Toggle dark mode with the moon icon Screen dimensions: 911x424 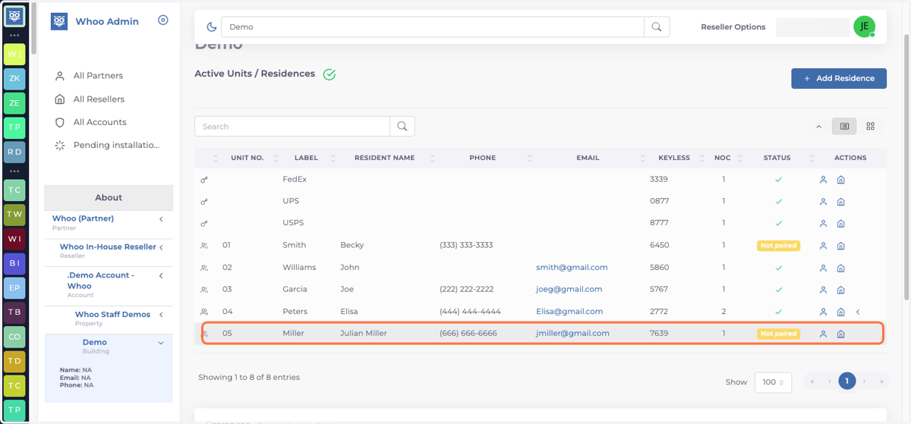click(212, 27)
